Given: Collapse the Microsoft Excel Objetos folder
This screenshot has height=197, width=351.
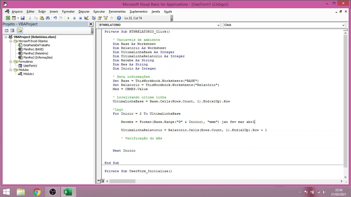Looking at the screenshot, I should (11, 41).
